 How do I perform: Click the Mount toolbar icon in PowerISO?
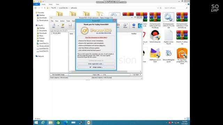pos(125,26)
